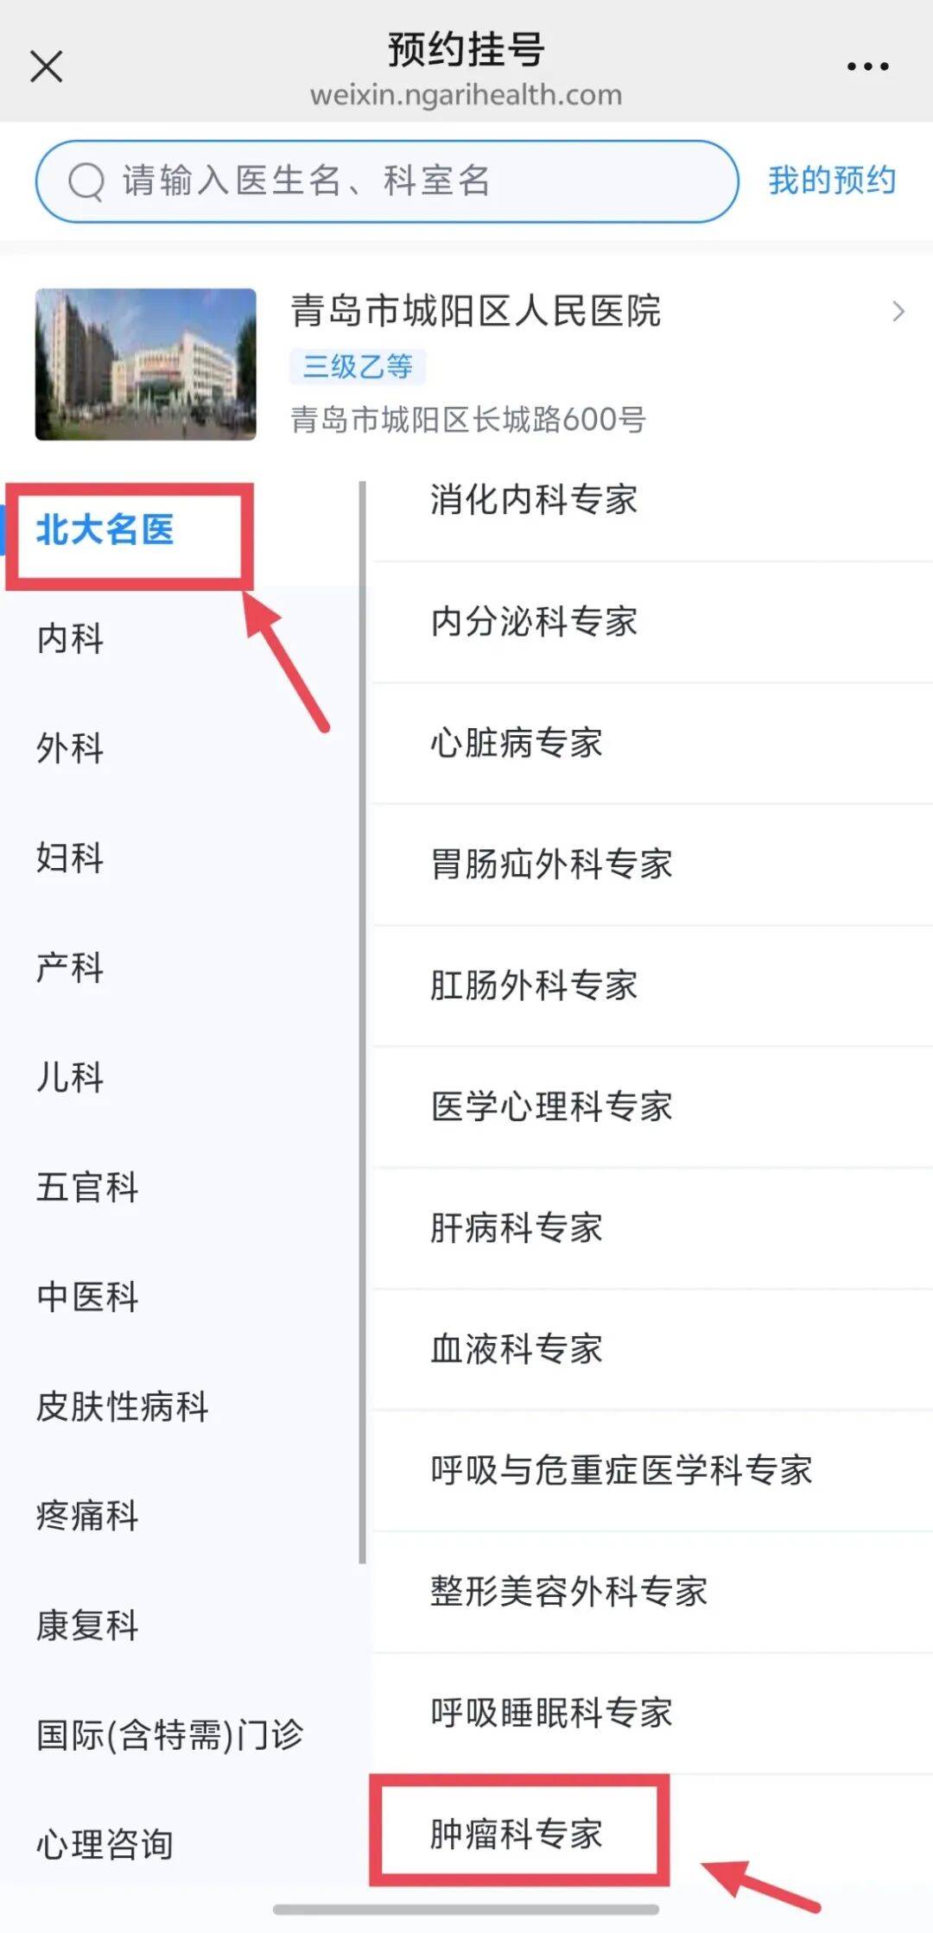
Task: Click the close X icon
Action: pos(47,66)
